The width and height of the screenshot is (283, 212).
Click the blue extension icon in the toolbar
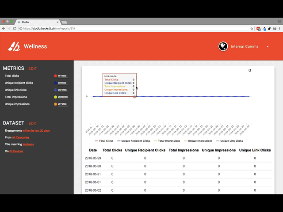point(264,29)
